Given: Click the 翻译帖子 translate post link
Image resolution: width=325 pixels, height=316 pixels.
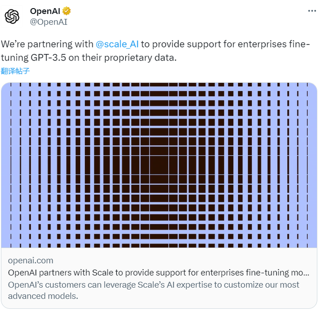Looking at the screenshot, I should pyautogui.click(x=15, y=71).
